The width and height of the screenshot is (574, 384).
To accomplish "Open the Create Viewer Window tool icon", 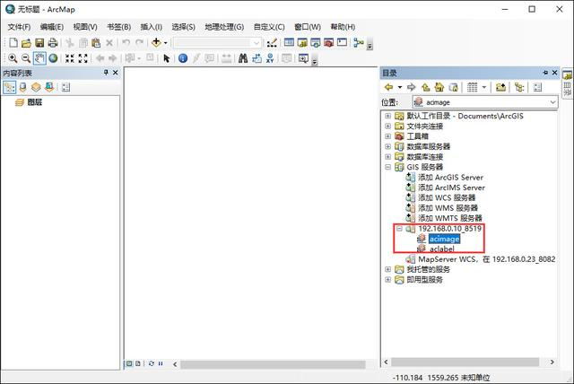I will [x=303, y=58].
